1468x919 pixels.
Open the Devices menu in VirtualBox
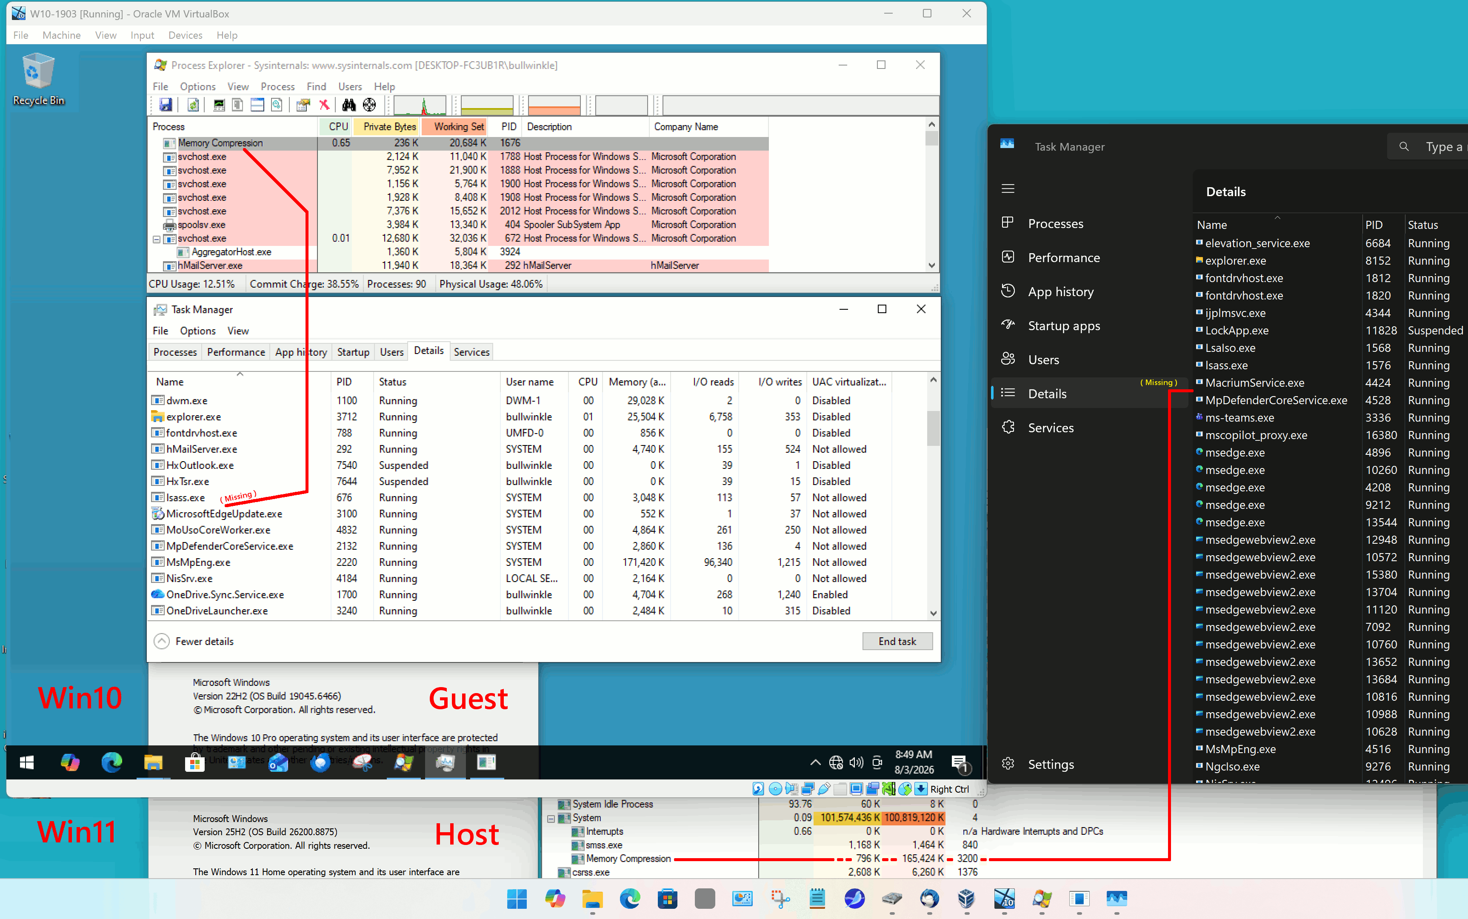point(186,35)
